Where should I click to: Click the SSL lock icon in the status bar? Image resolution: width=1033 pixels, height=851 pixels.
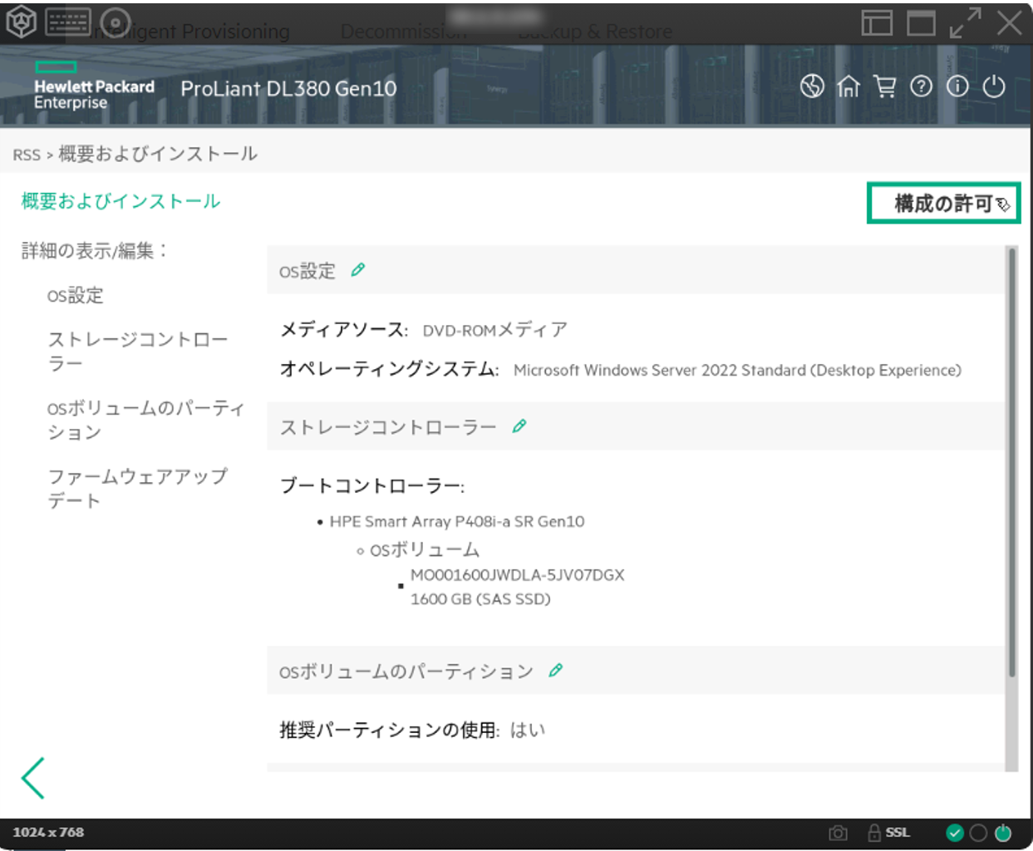pos(874,833)
